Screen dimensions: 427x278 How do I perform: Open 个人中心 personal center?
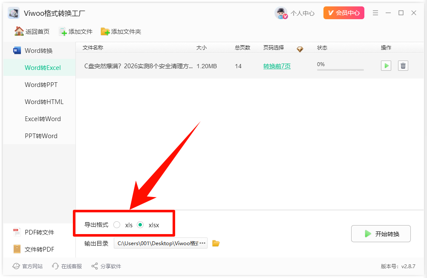coord(303,13)
